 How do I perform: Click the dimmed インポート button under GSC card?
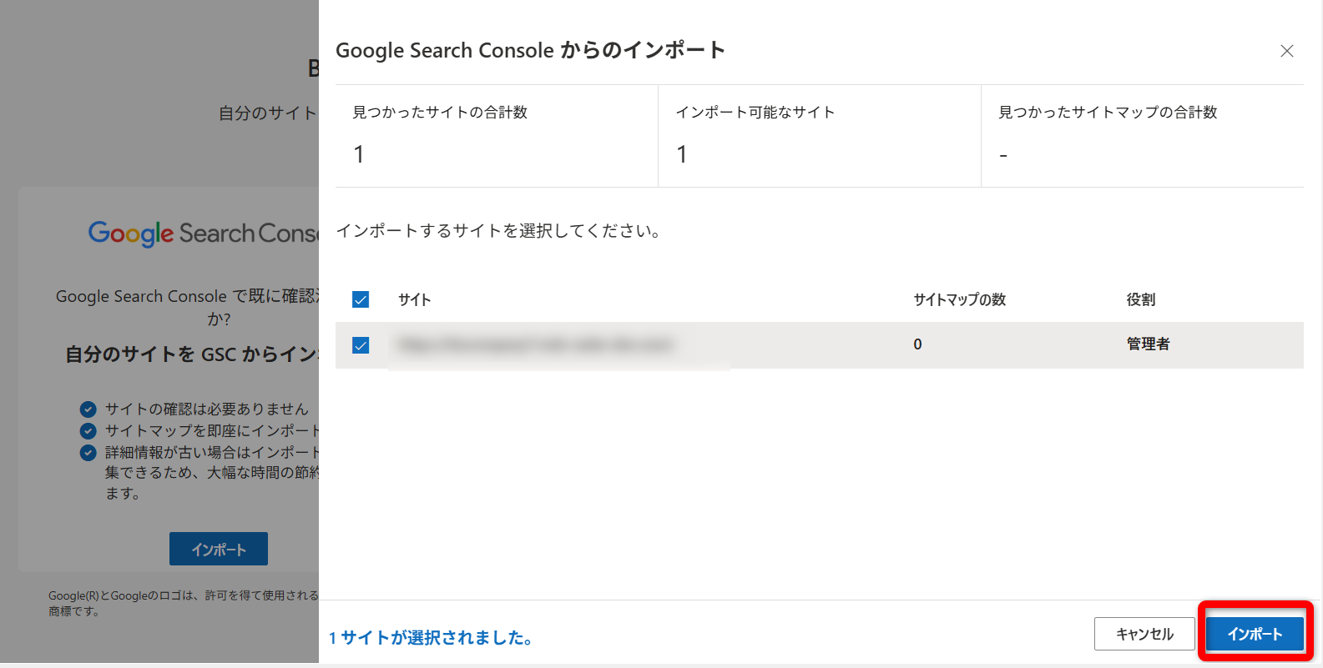[x=219, y=550]
